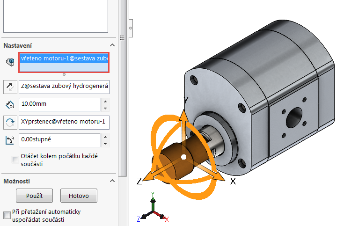Image resolution: width=351 pixels, height=226 pixels.
Task: Click the panel vertical scrollbar
Action: (x=122, y=88)
